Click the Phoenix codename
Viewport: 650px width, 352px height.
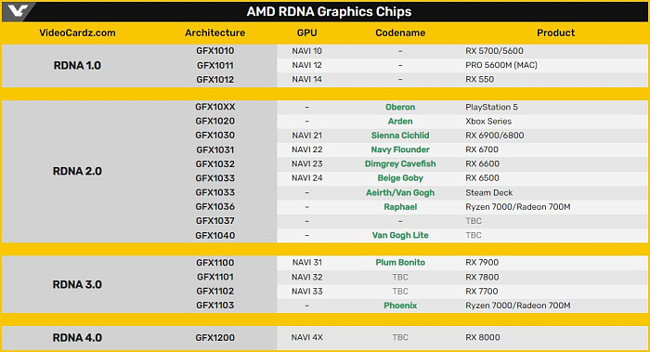tap(400, 306)
